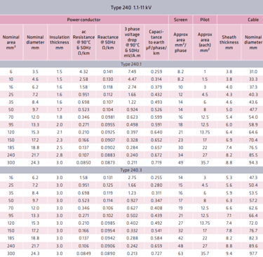Select the Type 240.3 capacitance 0.255

pyautogui.click(x=156, y=178)
